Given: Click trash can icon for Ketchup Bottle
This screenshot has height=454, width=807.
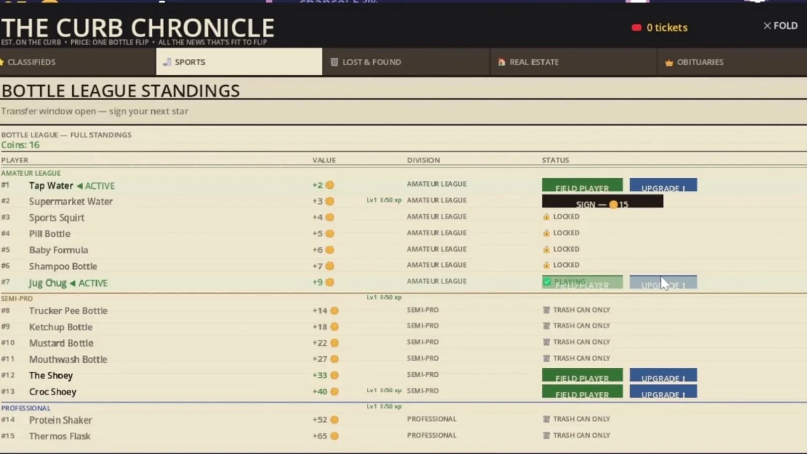Looking at the screenshot, I should [546, 326].
